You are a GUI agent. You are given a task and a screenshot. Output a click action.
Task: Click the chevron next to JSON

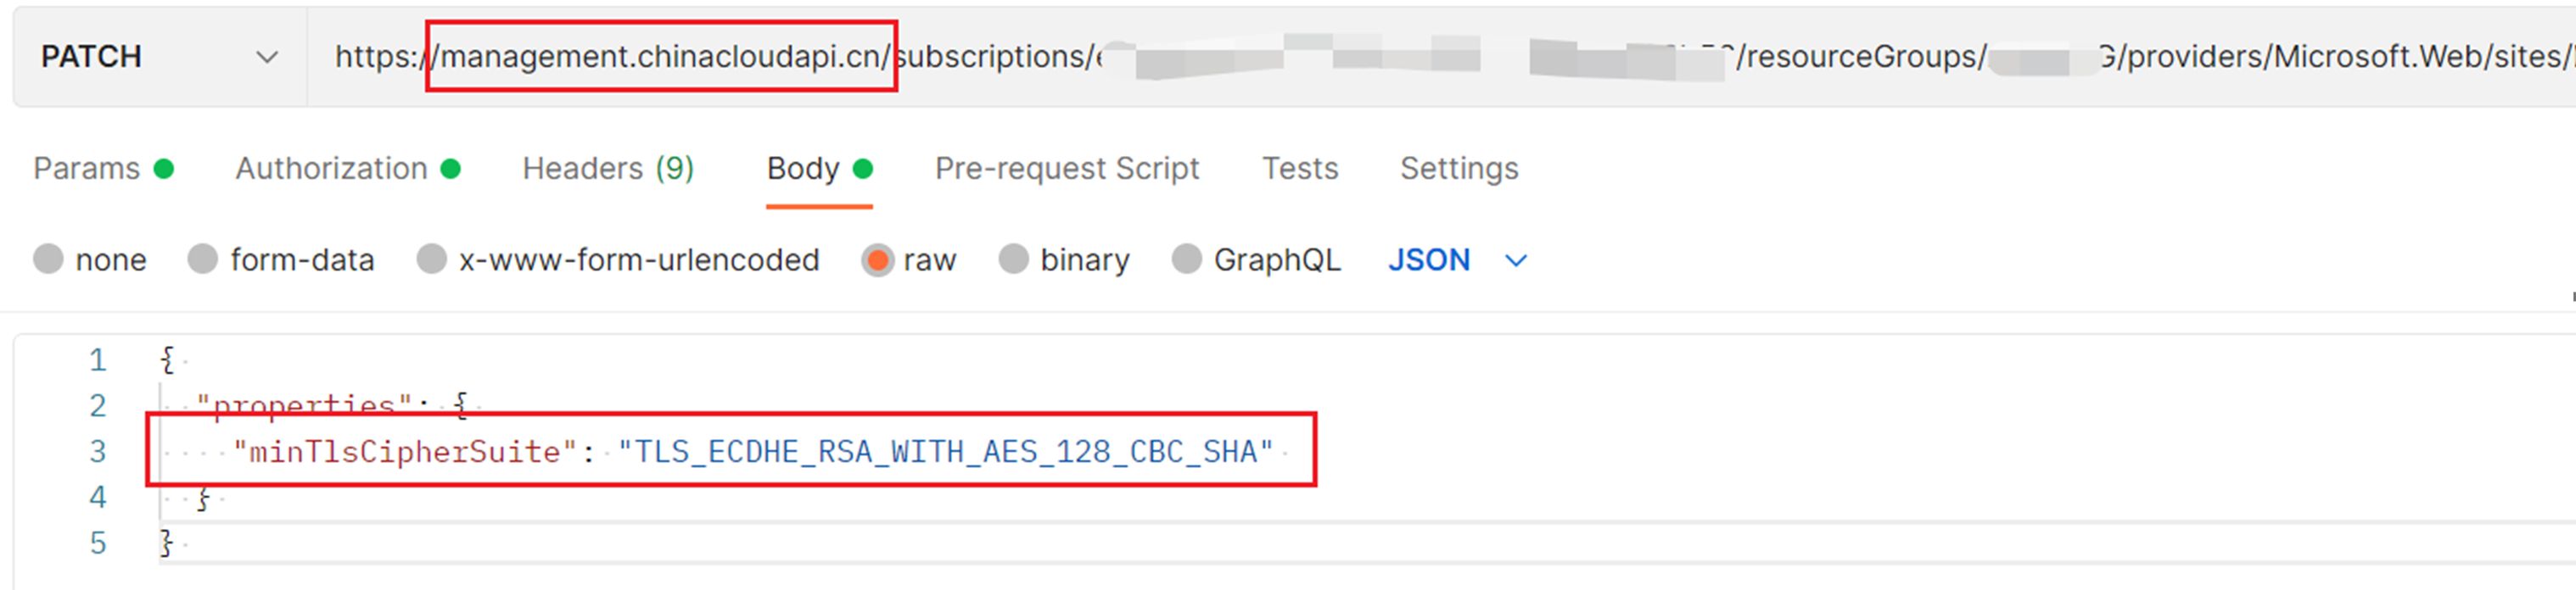click(1516, 260)
